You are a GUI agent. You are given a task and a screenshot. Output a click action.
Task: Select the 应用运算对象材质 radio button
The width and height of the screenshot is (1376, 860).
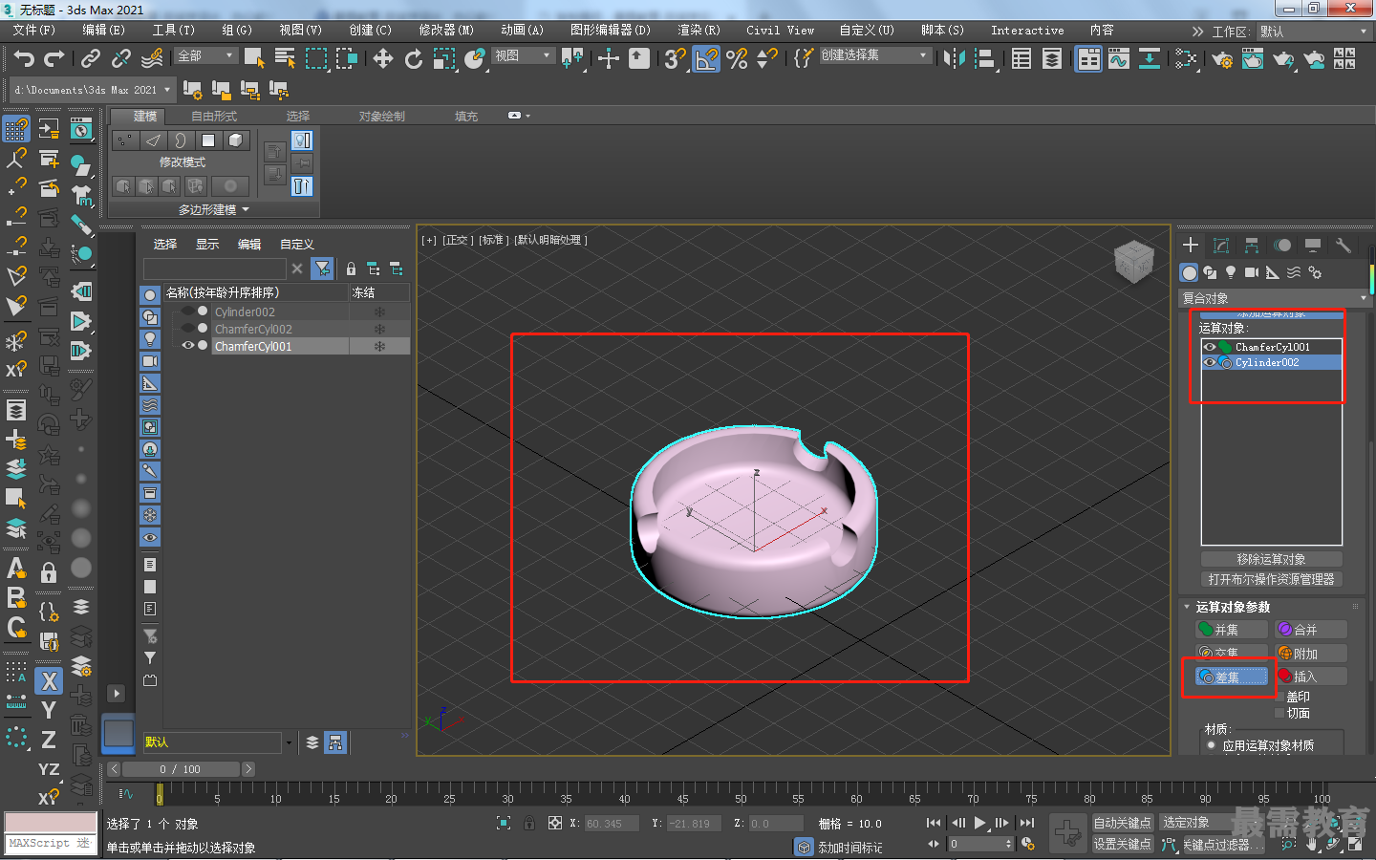[1212, 746]
